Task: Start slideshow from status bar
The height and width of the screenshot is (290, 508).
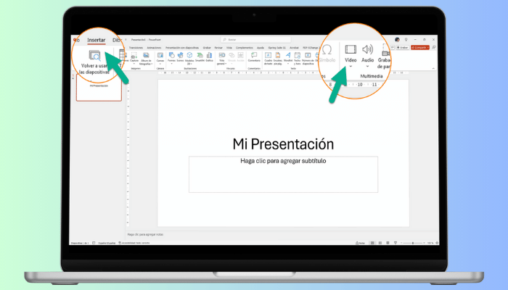Action: [x=396, y=243]
